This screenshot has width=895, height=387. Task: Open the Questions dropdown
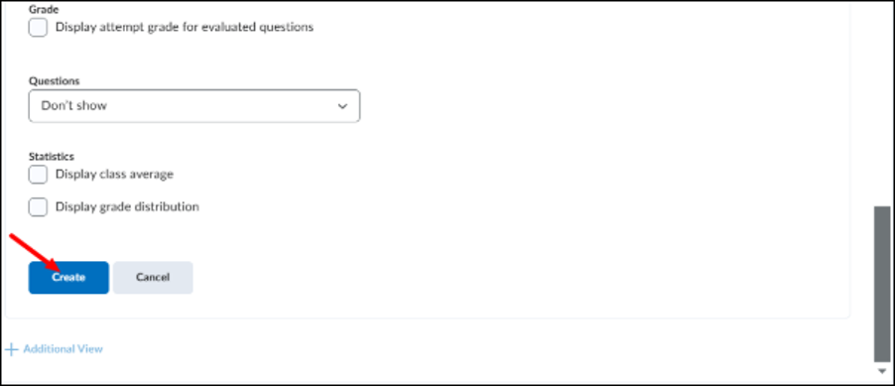(x=194, y=105)
